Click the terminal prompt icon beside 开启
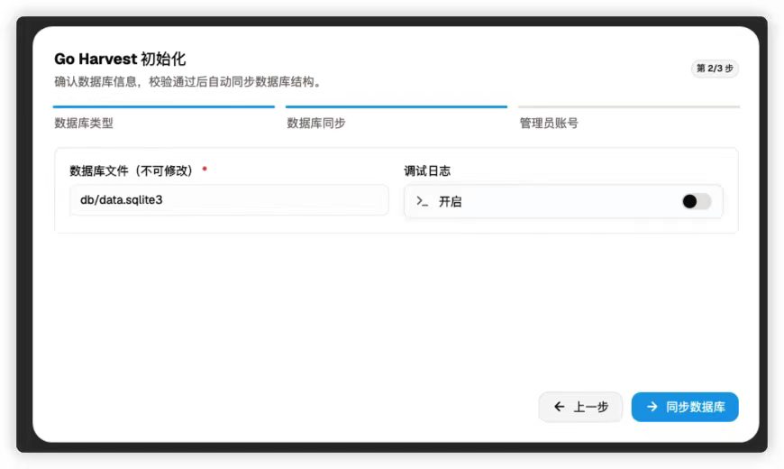784x469 pixels. (x=422, y=201)
